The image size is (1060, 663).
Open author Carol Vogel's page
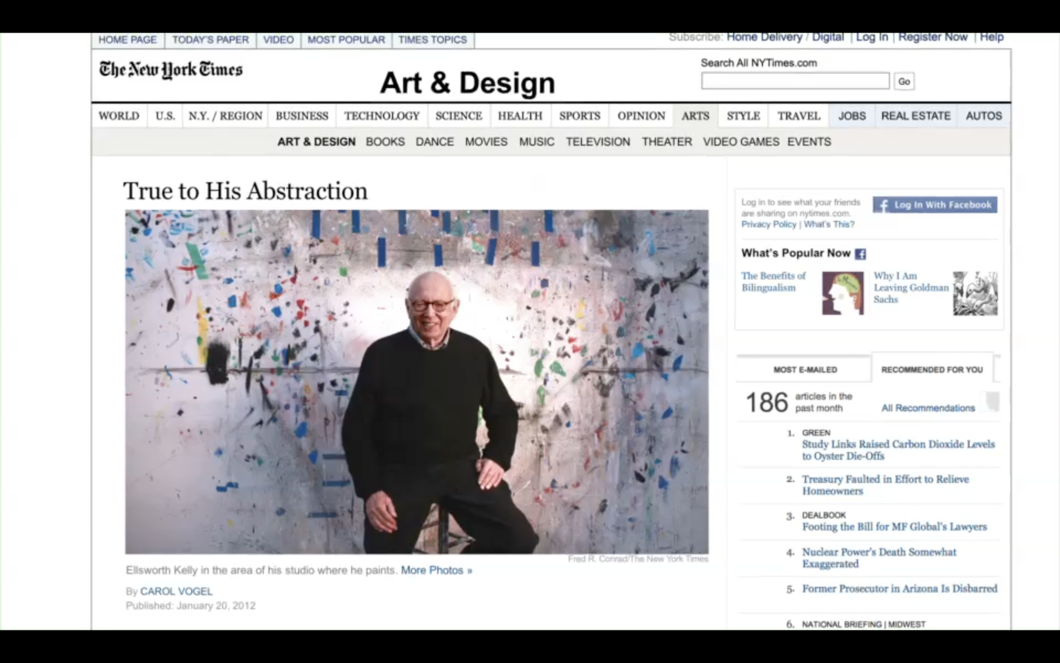176,591
